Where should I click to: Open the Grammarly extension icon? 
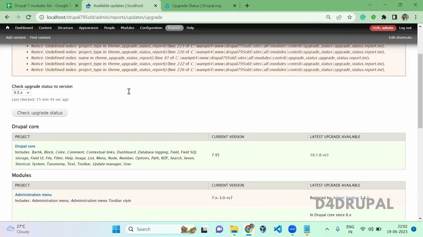[x=363, y=17]
